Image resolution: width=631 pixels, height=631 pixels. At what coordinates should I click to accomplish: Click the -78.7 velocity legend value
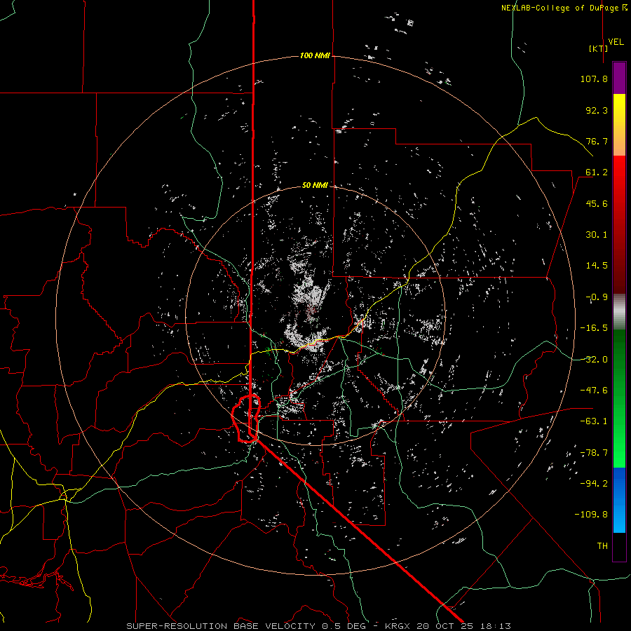594,453
